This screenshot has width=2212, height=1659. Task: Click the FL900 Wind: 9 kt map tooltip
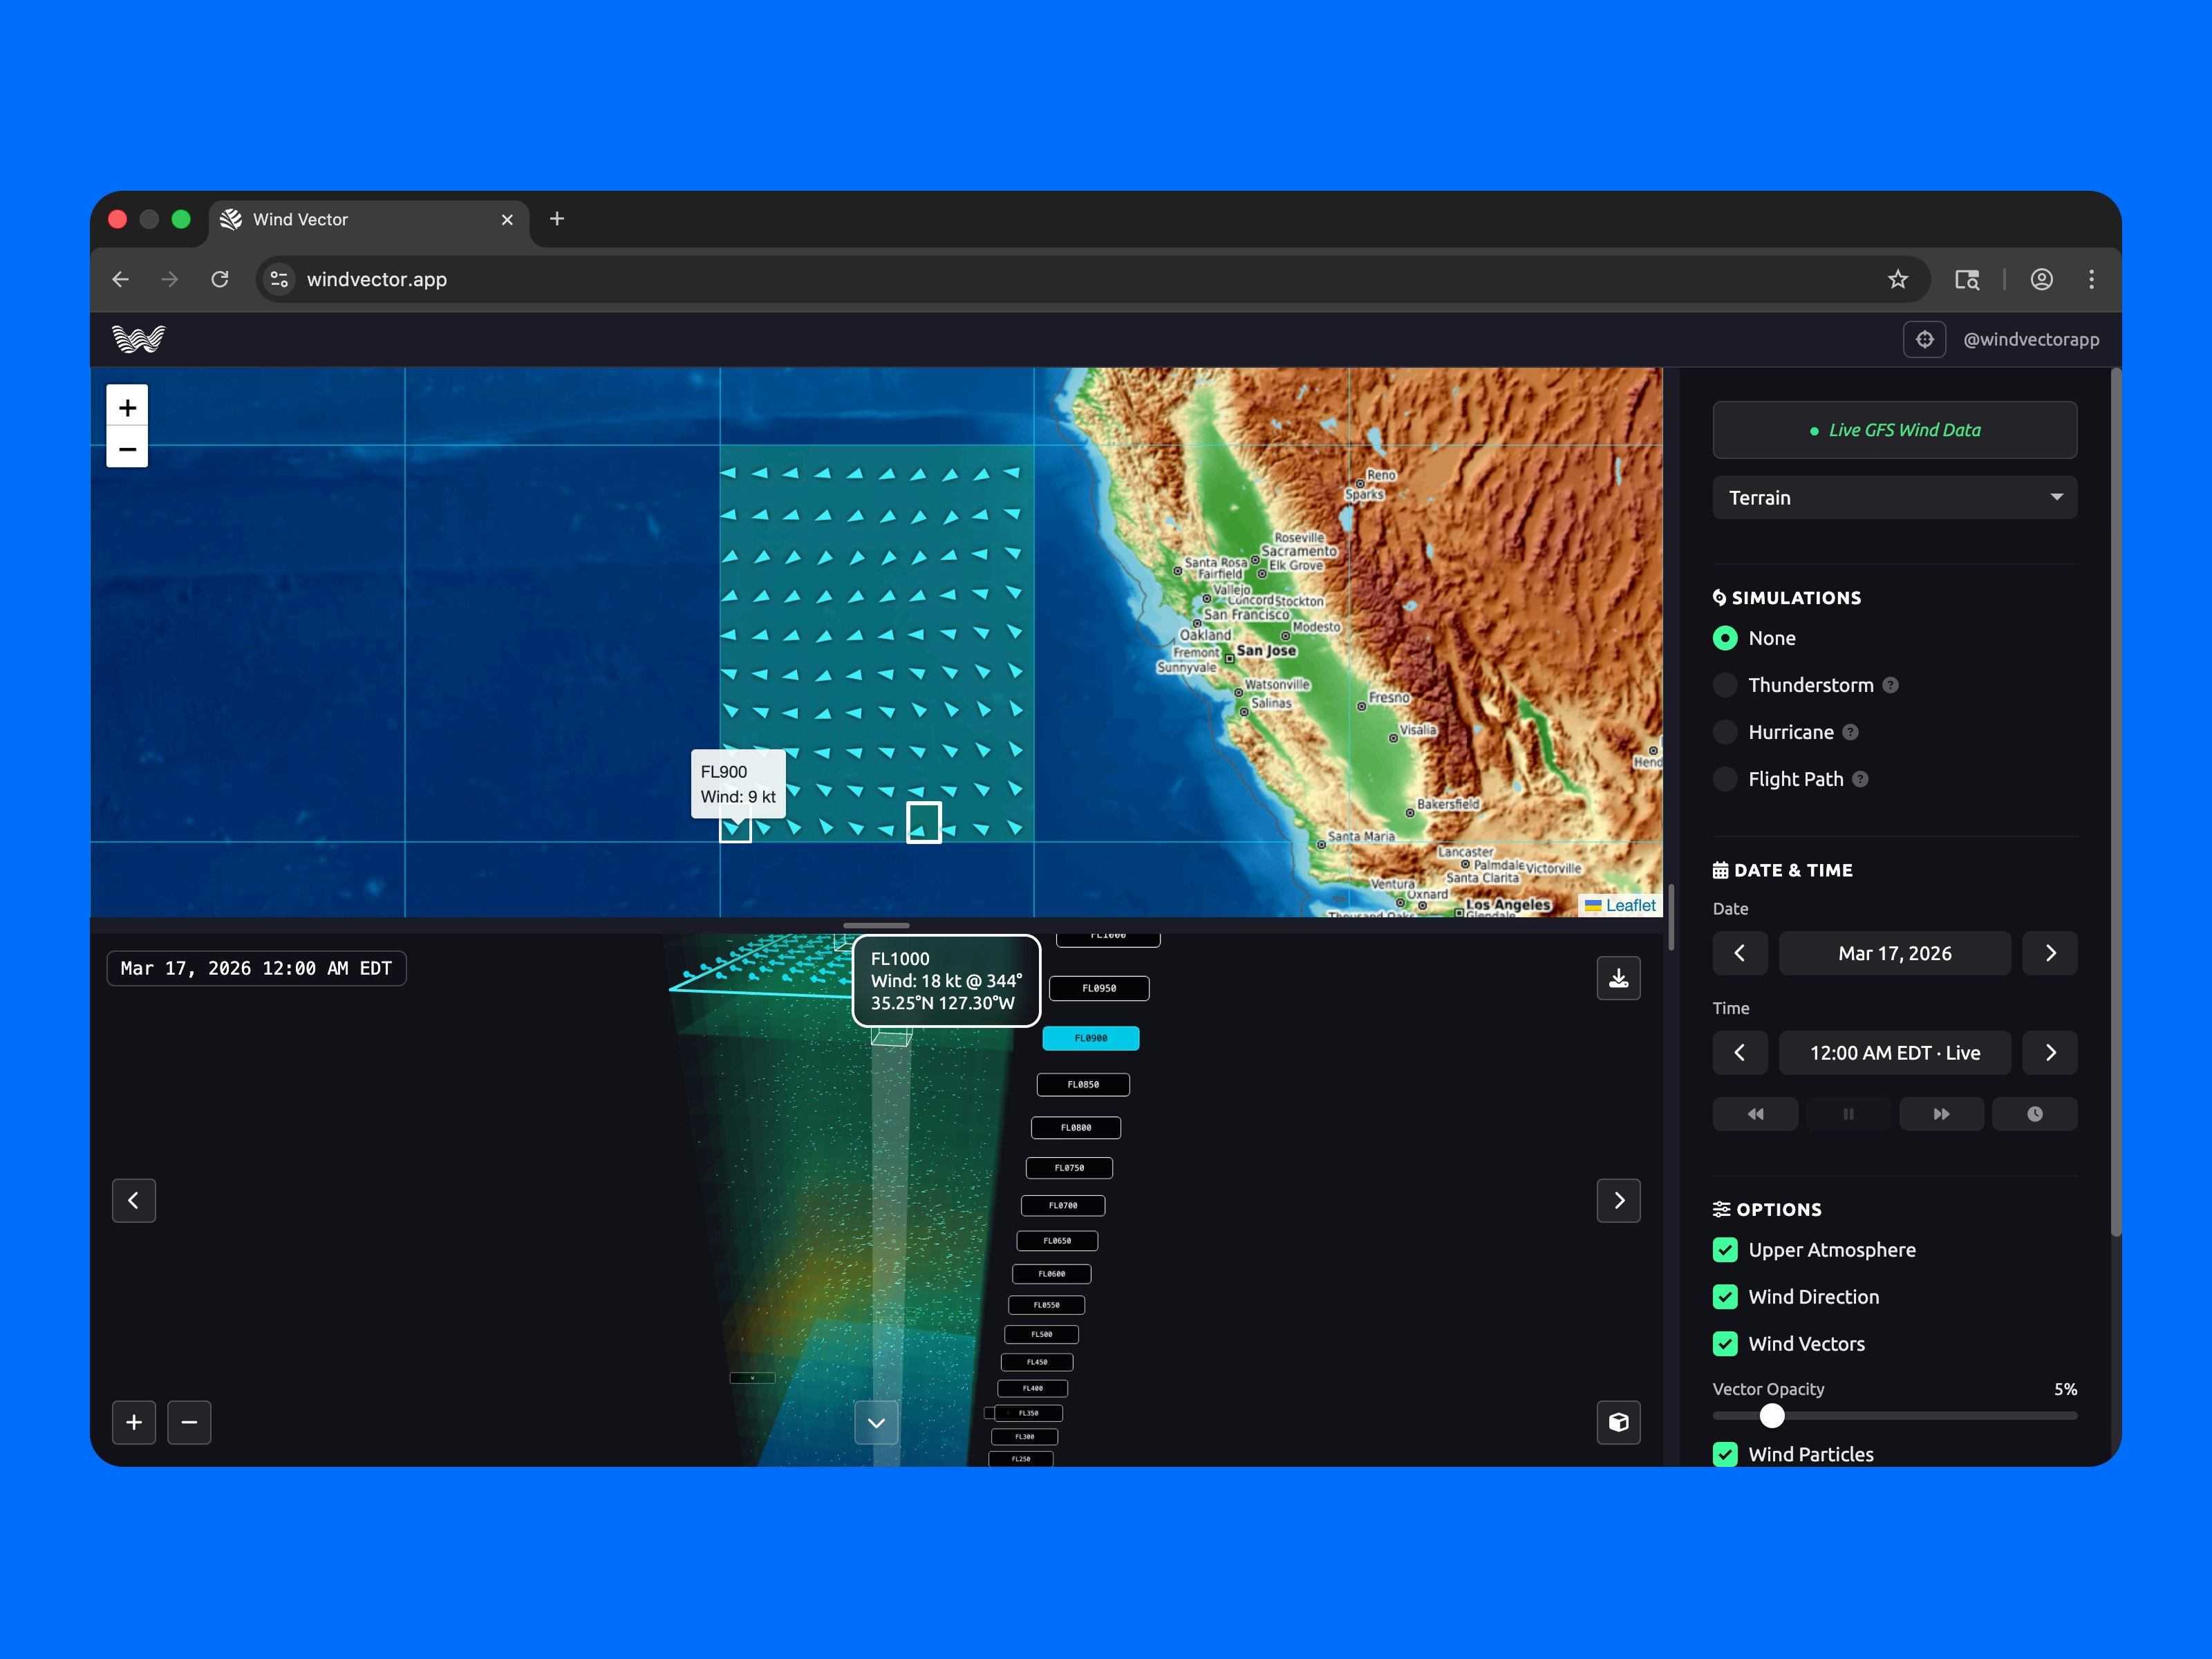click(x=738, y=784)
